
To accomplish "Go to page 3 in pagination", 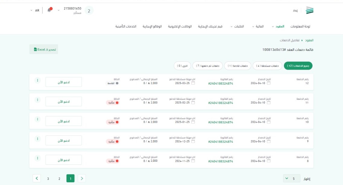I will tap(48, 179).
